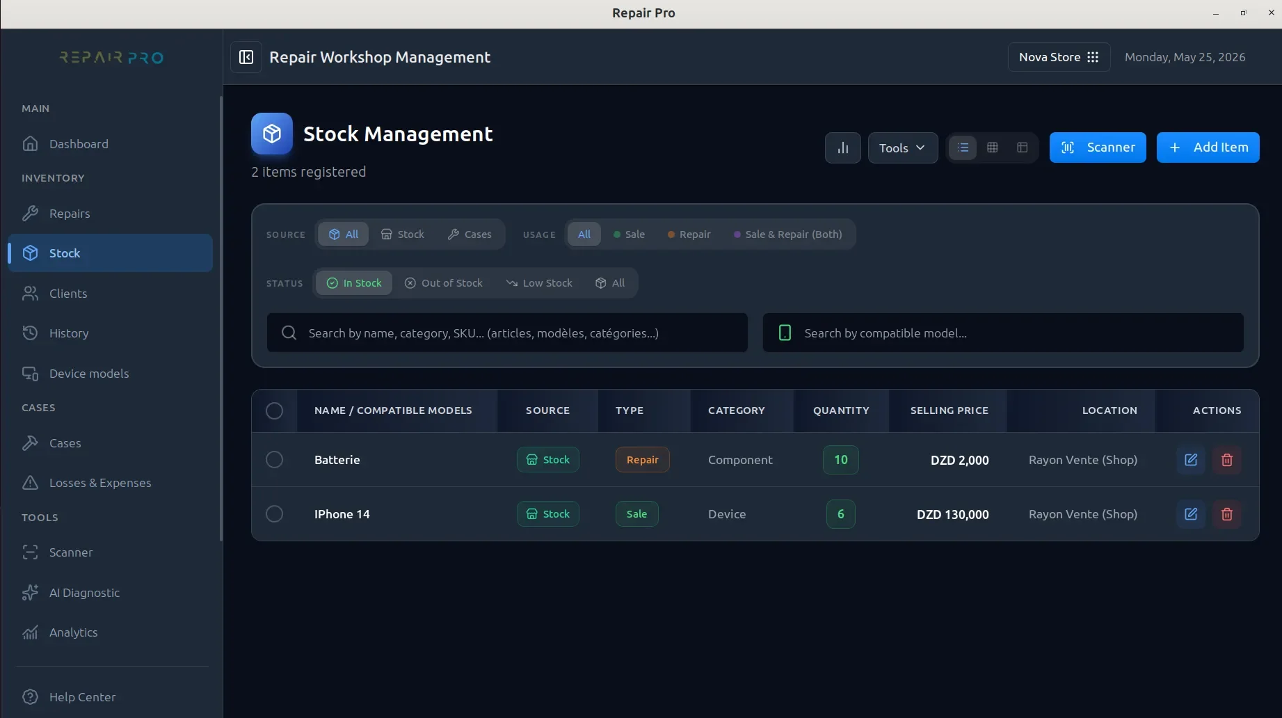Viewport: 1282px width, 718px height.
Task: Click quantity 6 badge
Action: point(840,514)
